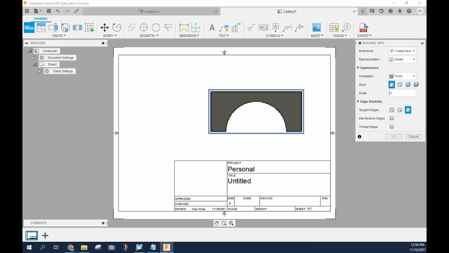
Task: Add a new sheet with plus button
Action: tap(45, 236)
